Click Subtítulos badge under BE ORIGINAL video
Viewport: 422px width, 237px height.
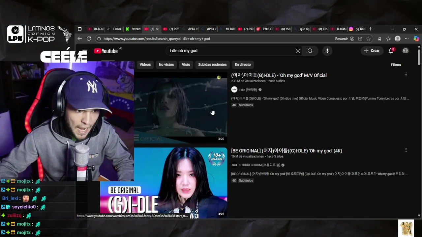coord(246,180)
